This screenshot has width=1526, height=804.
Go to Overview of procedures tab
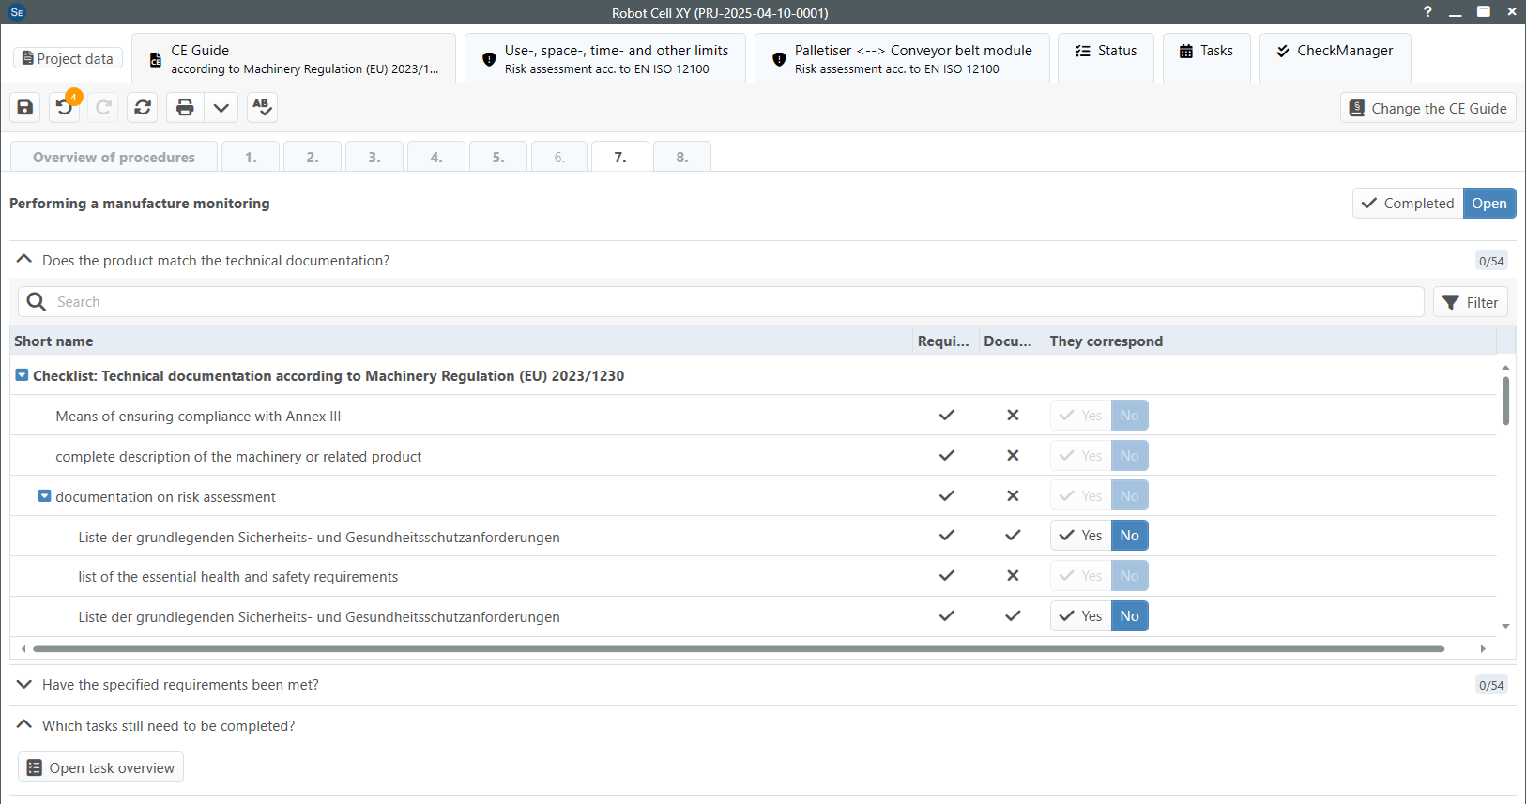click(114, 157)
